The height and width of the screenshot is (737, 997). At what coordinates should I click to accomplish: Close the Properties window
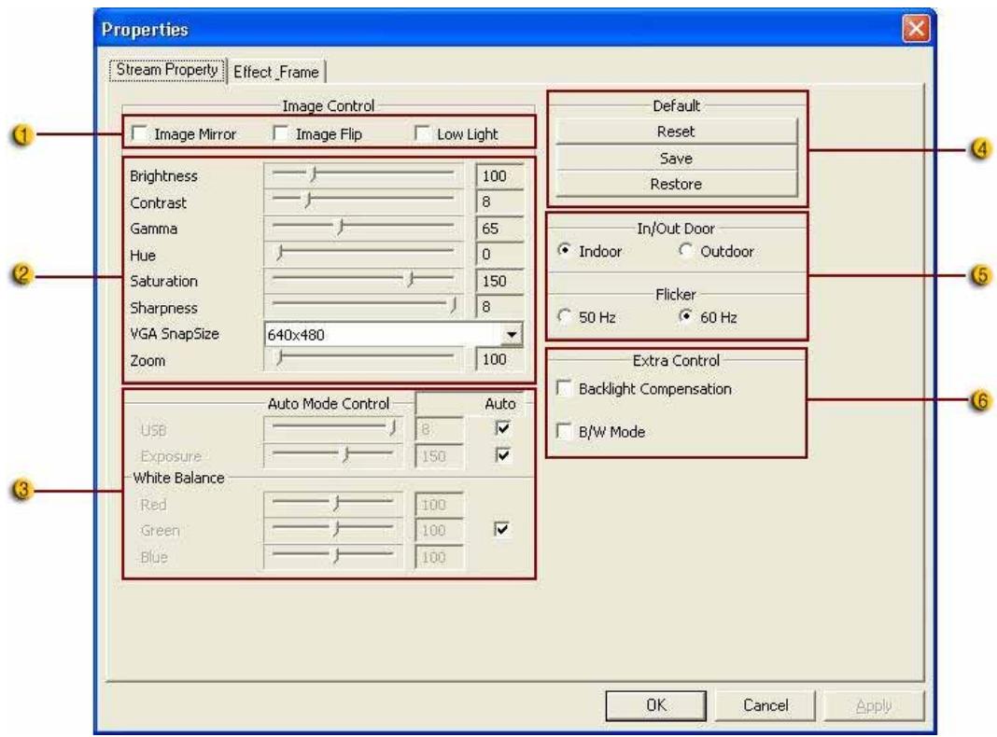pyautogui.click(x=916, y=29)
